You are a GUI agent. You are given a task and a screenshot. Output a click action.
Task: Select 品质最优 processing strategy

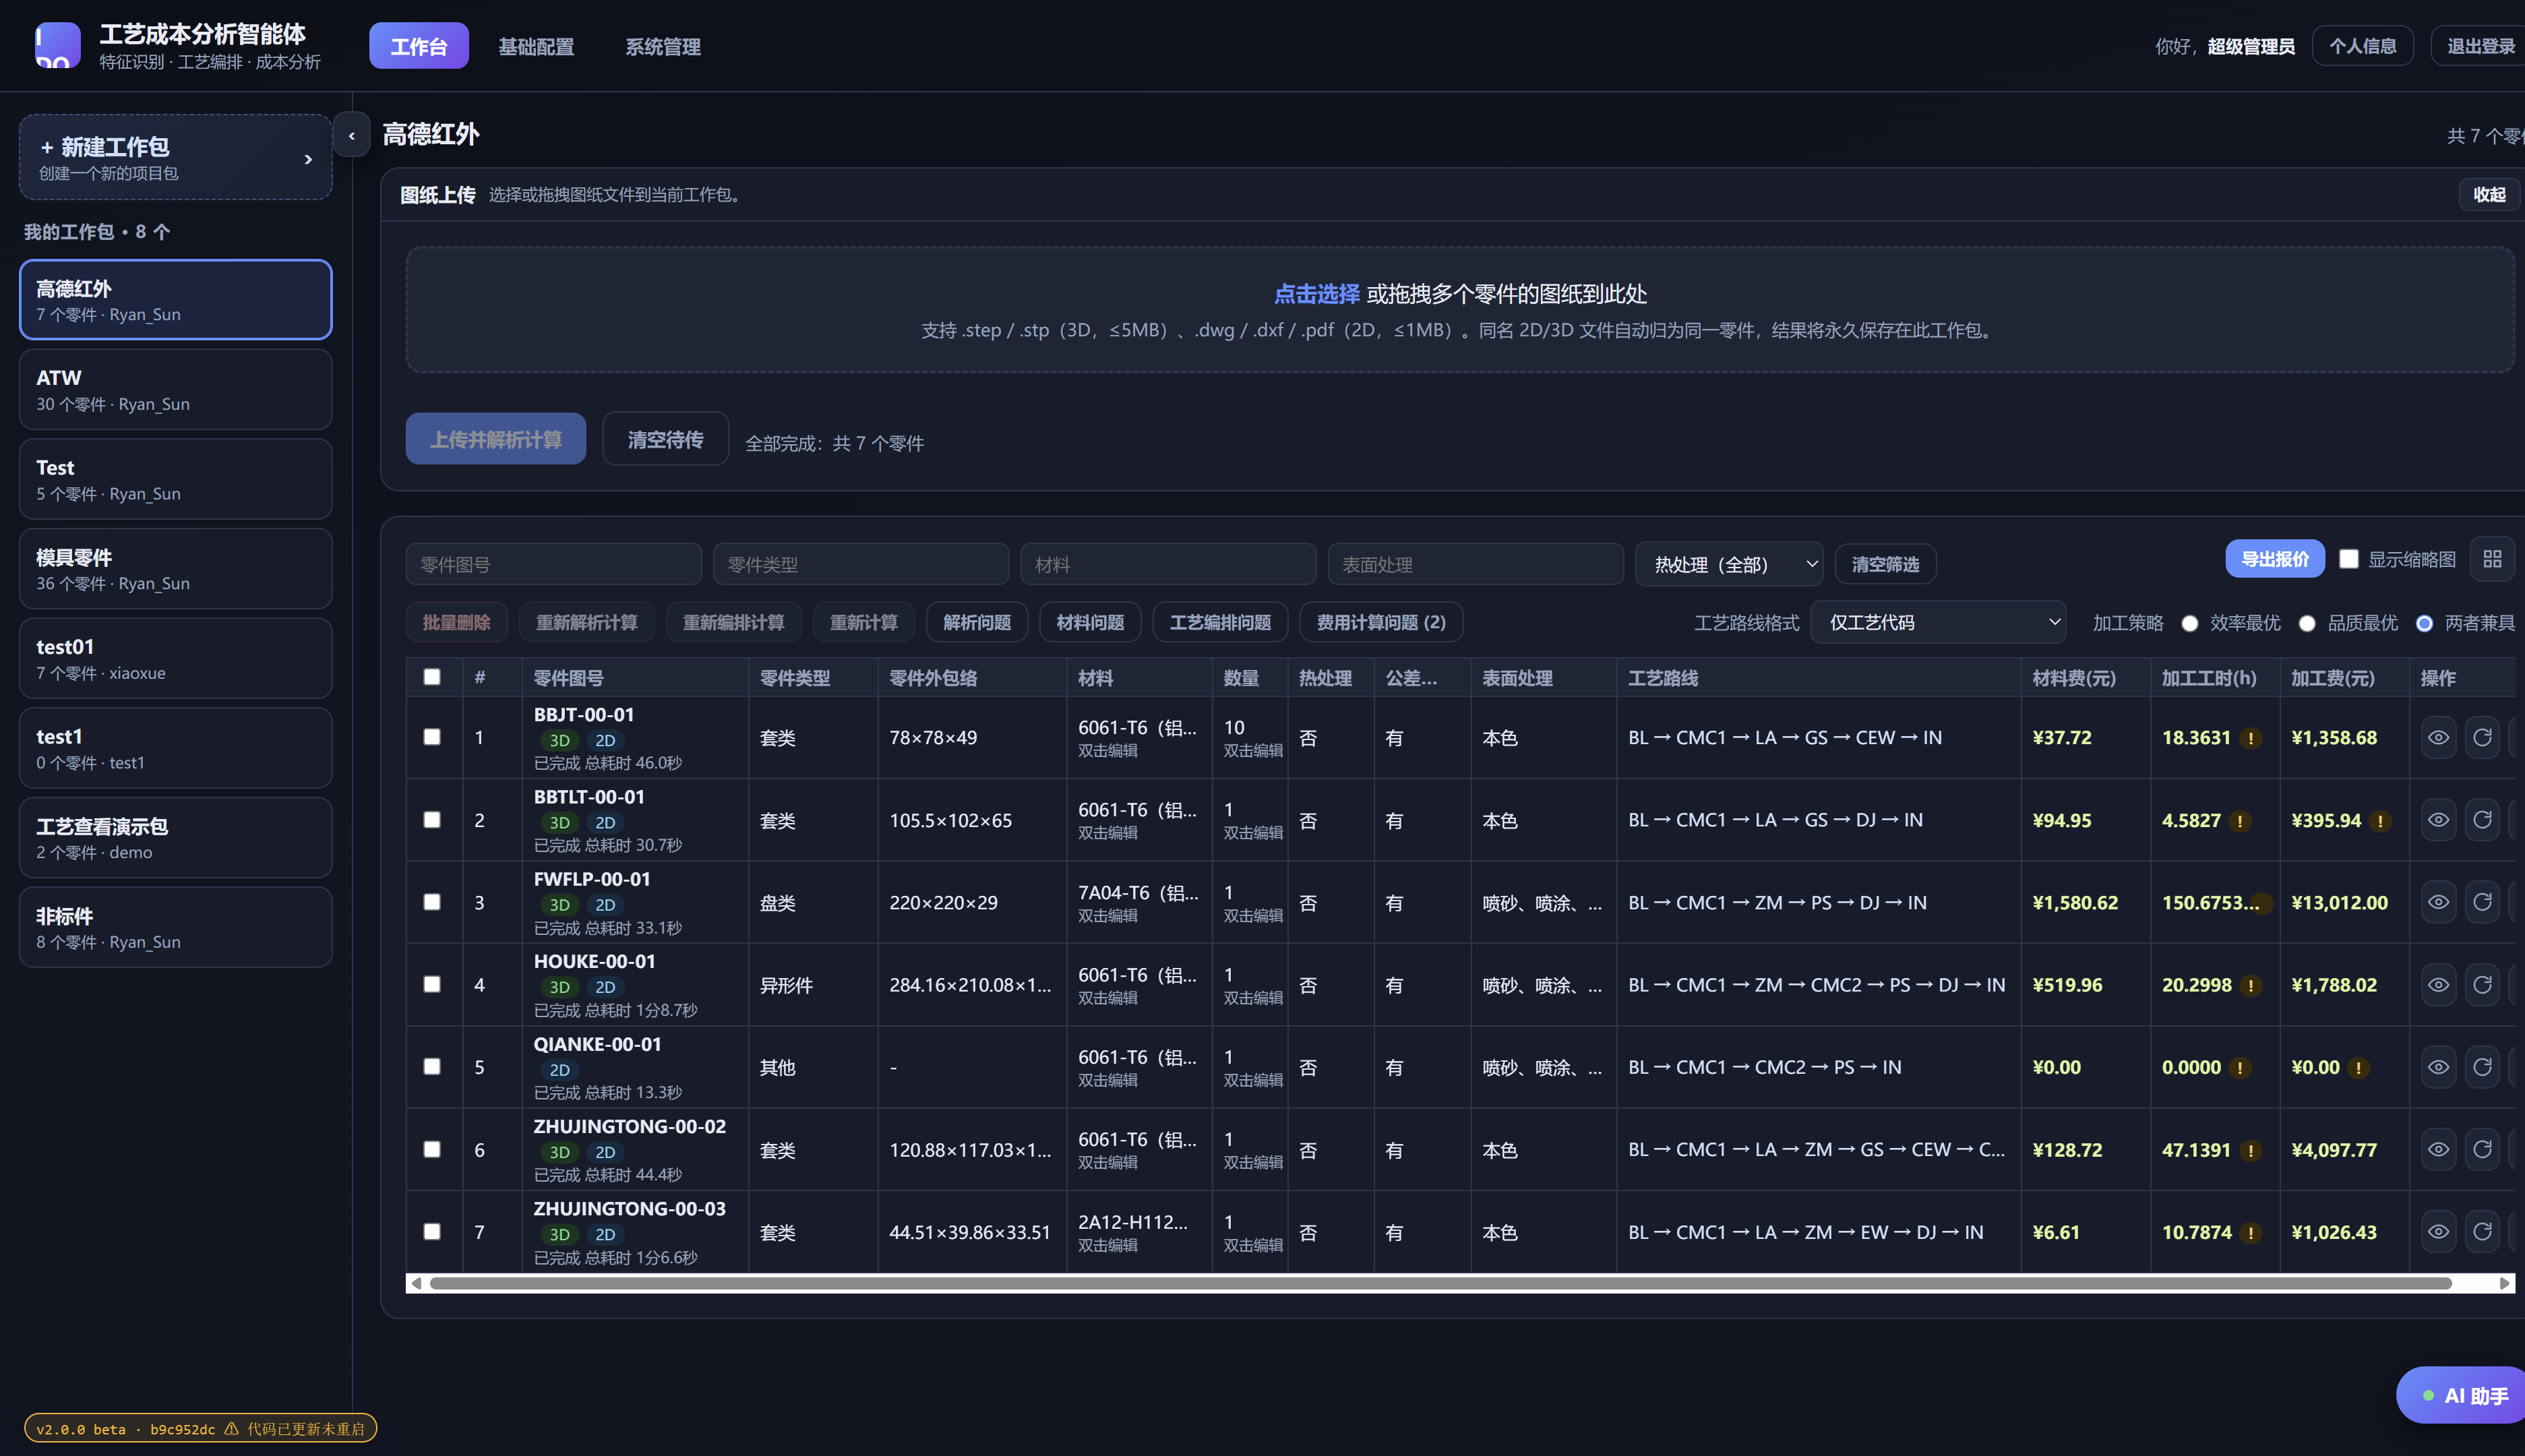point(2307,623)
